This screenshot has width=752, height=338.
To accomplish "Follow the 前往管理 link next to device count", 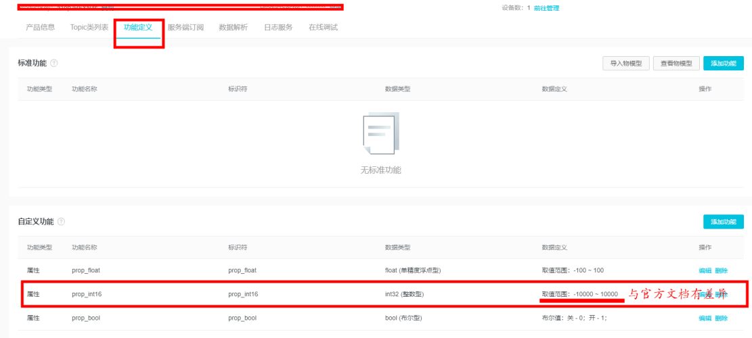I will 546,8.
